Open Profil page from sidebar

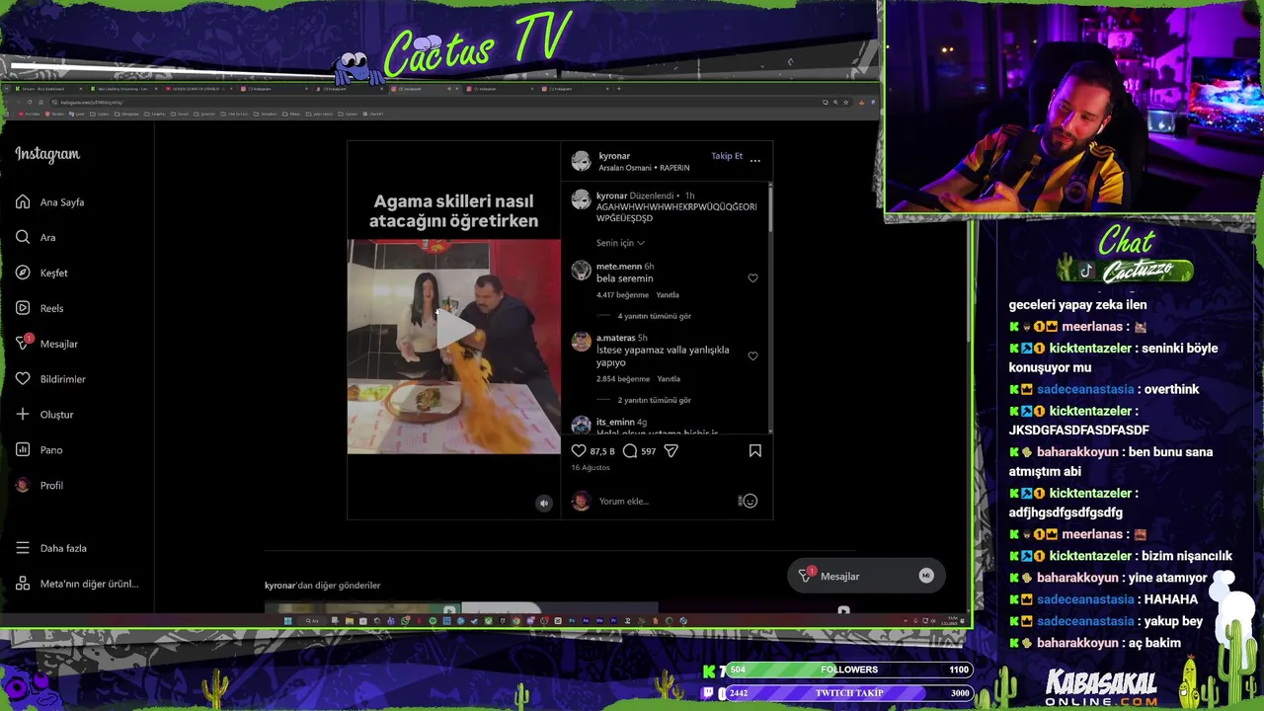click(x=39, y=486)
